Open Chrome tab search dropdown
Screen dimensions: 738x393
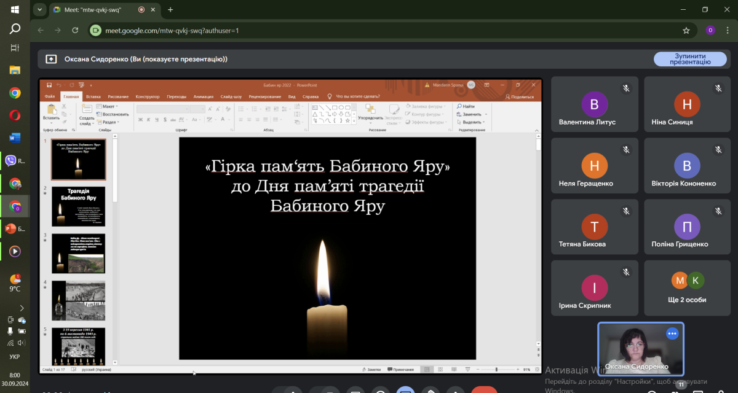coord(40,10)
